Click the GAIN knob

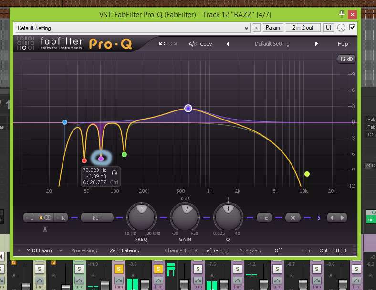(185, 217)
